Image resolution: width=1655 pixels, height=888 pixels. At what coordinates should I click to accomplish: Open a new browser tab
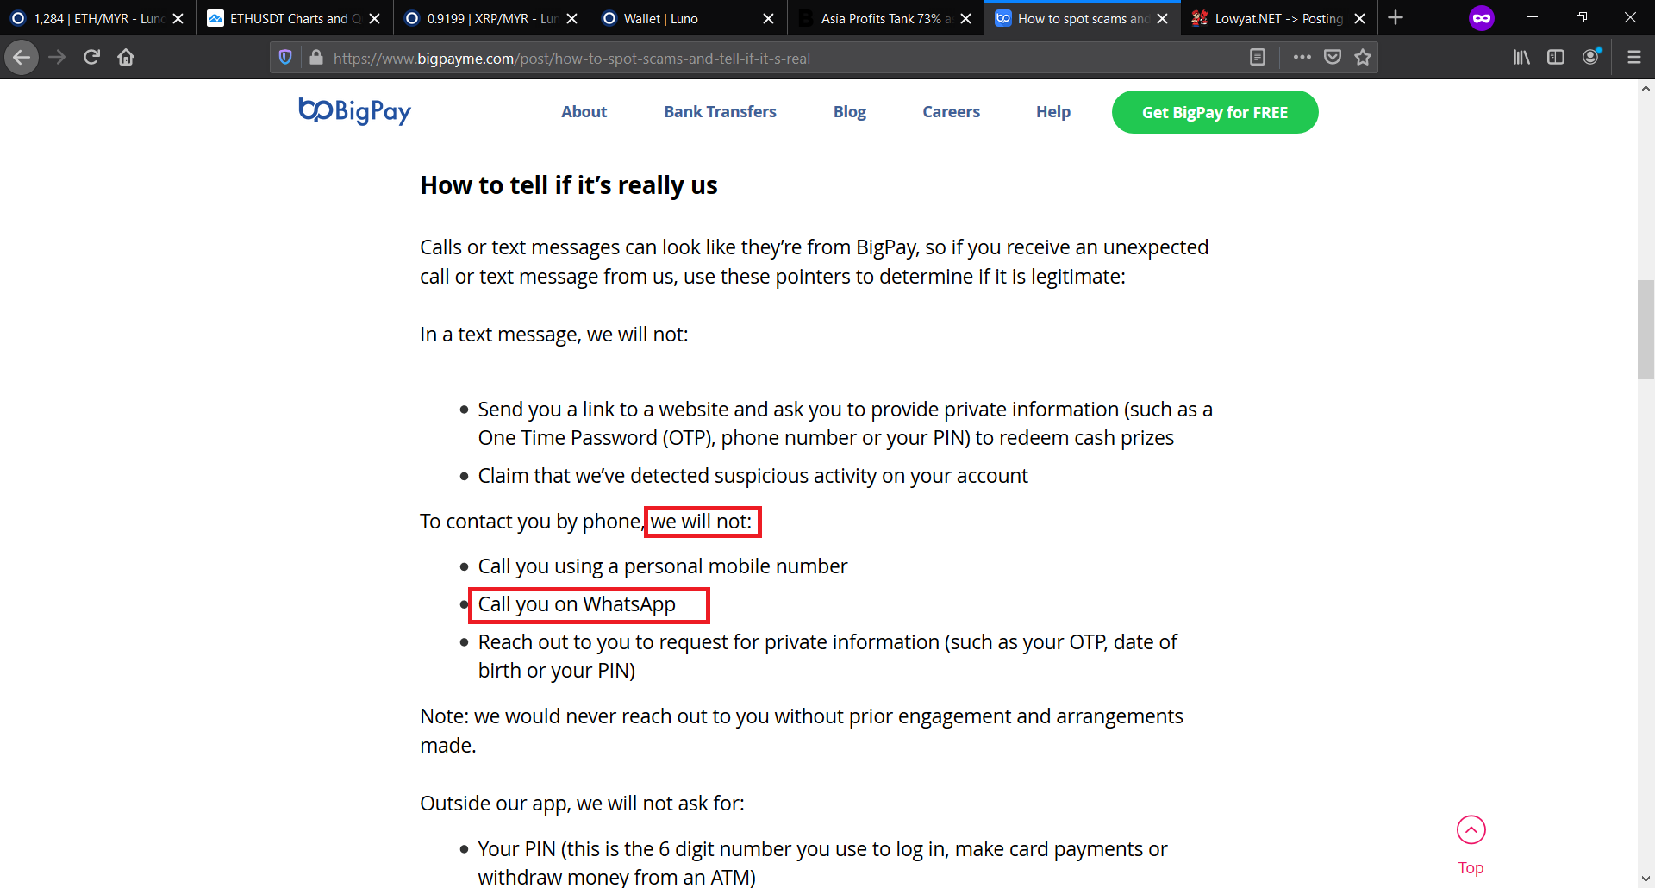click(x=1396, y=18)
